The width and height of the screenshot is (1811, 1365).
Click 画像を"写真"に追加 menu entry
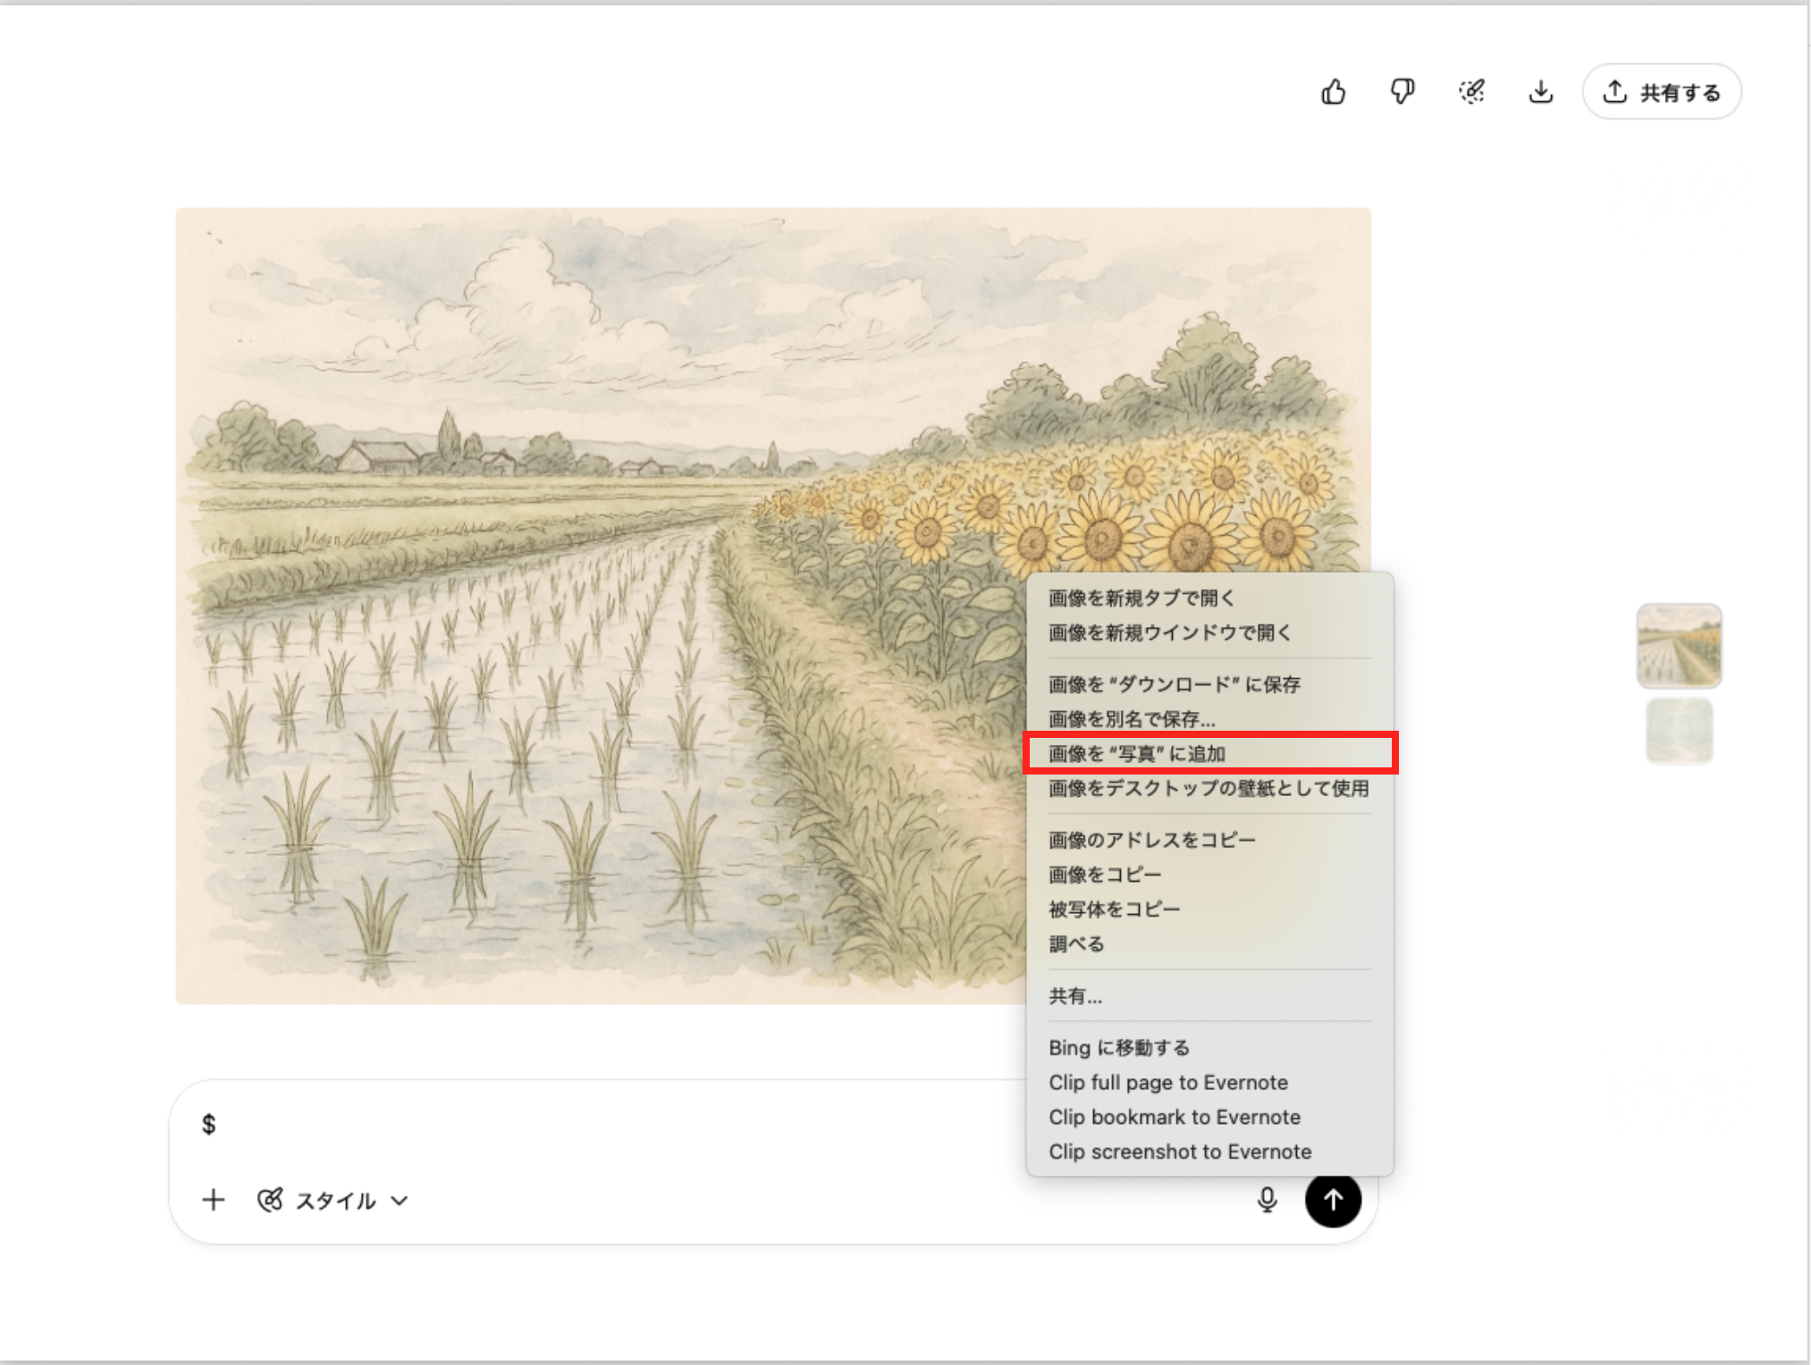click(1137, 753)
